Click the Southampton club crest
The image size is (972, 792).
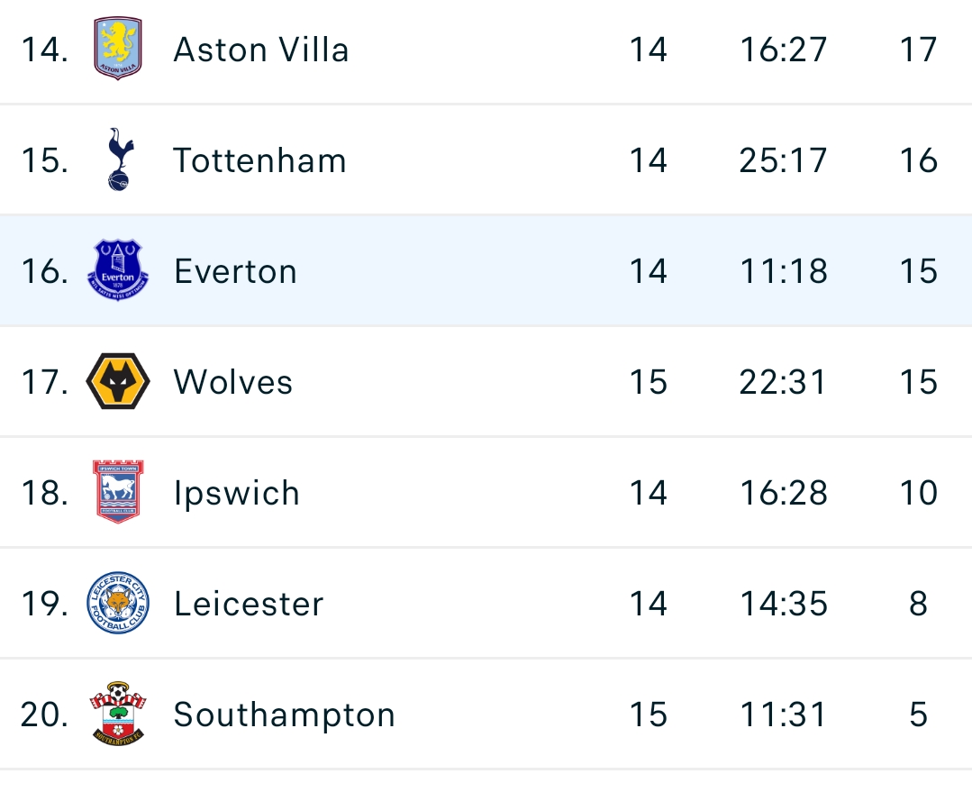(118, 714)
